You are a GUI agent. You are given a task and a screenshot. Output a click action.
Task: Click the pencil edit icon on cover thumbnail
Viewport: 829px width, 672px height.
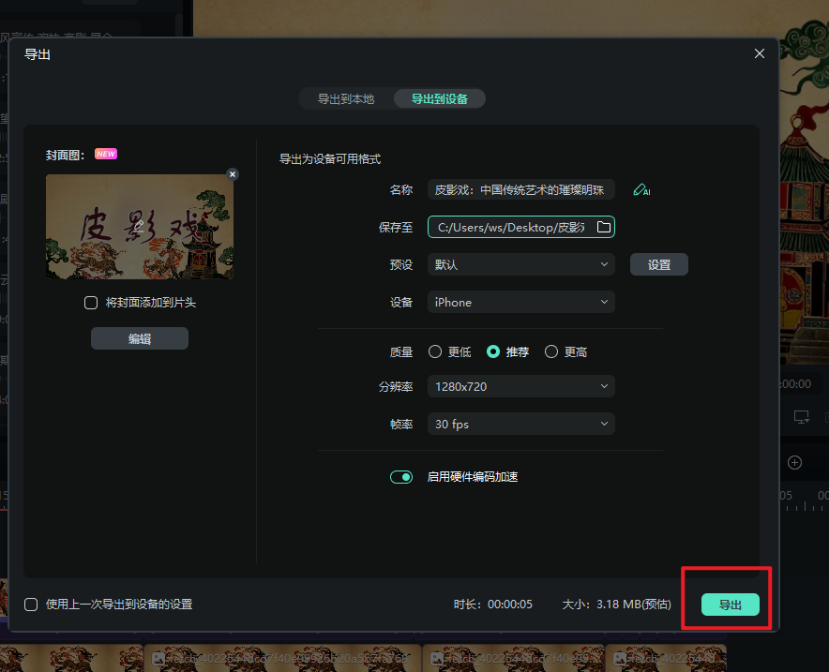139,226
